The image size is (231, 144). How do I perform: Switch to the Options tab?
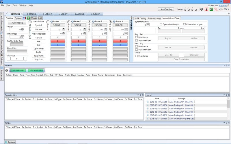(x=18, y=18)
